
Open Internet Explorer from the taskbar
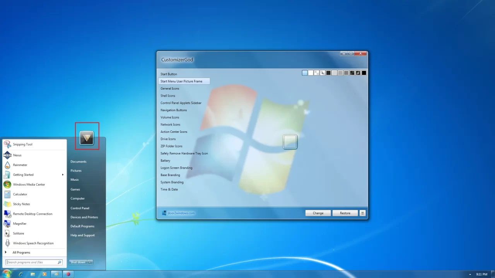click(21, 274)
